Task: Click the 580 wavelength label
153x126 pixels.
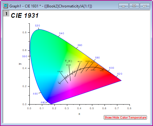Action: [x=97, y=58]
